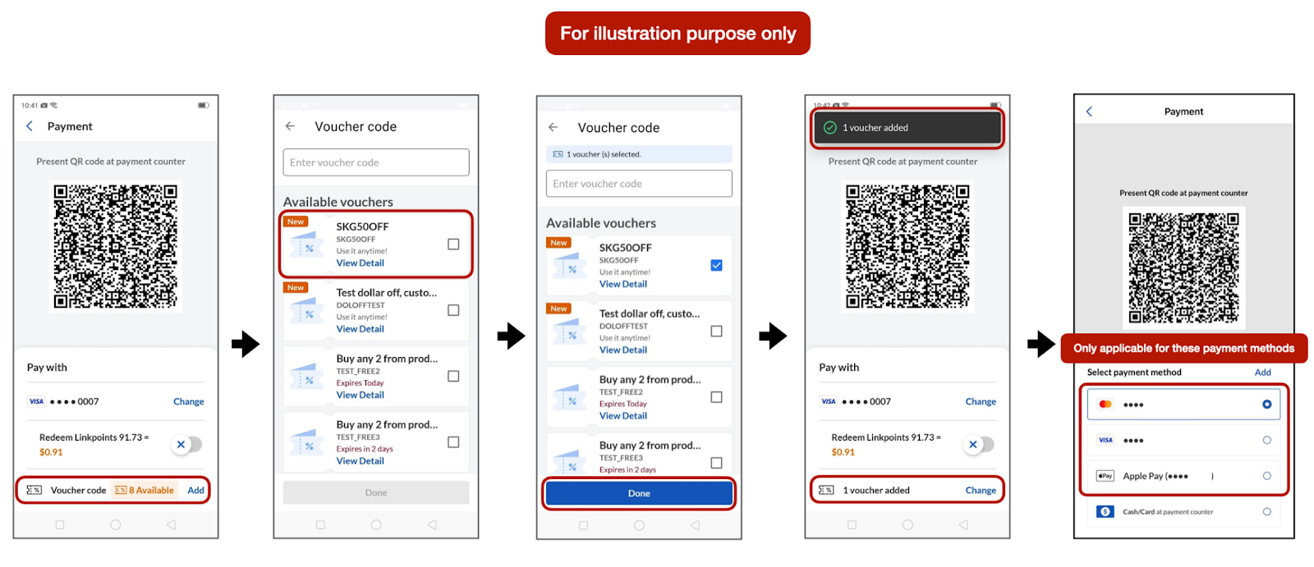Viewport: 1314px width, 567px height.
Task: Click the Cash/Card dollar icon
Action: (x=1105, y=512)
